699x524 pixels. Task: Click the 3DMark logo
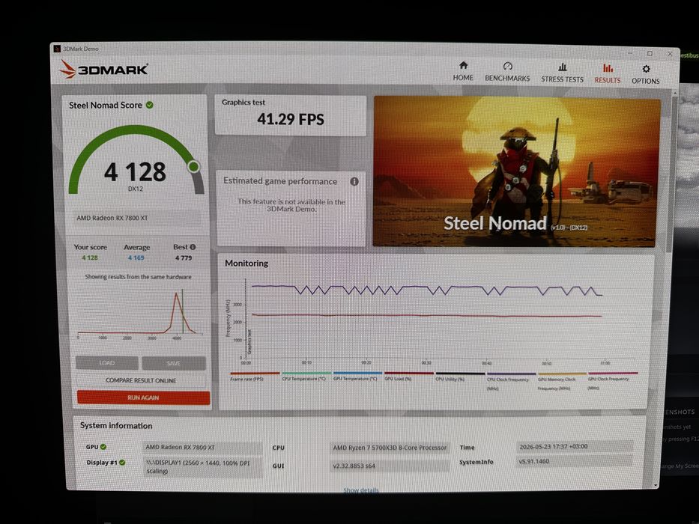coord(103,69)
